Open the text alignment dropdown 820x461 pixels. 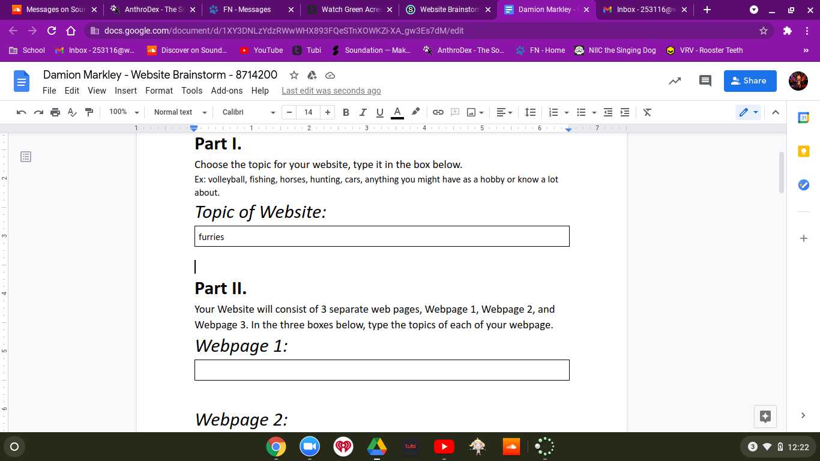(x=504, y=112)
